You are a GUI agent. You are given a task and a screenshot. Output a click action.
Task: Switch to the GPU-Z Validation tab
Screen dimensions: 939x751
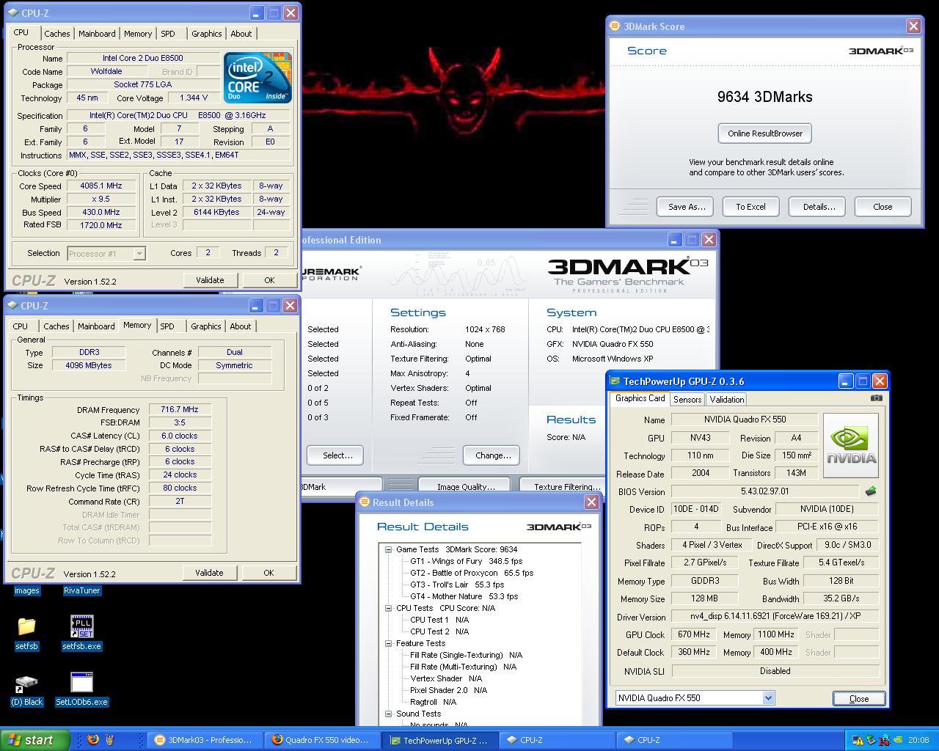[x=726, y=400]
